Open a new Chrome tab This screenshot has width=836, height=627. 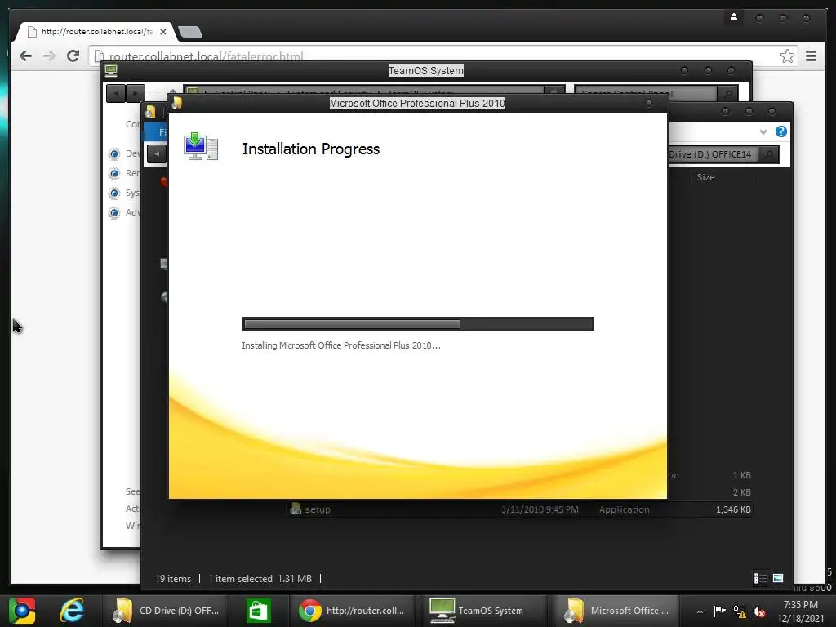189,32
